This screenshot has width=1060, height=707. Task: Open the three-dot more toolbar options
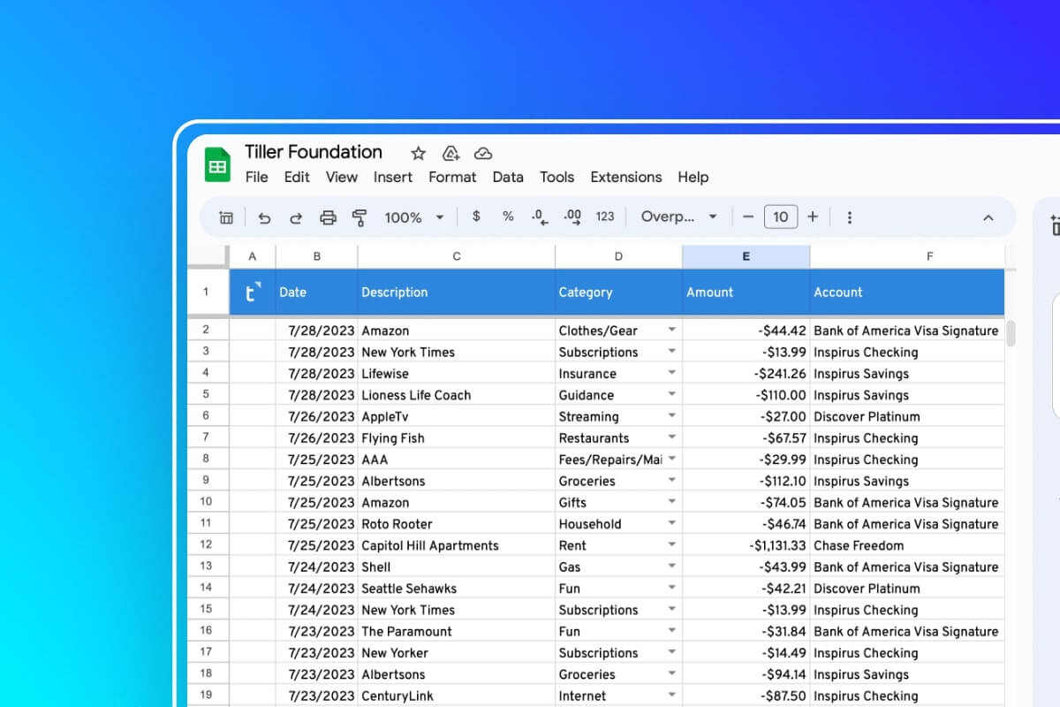[850, 217]
